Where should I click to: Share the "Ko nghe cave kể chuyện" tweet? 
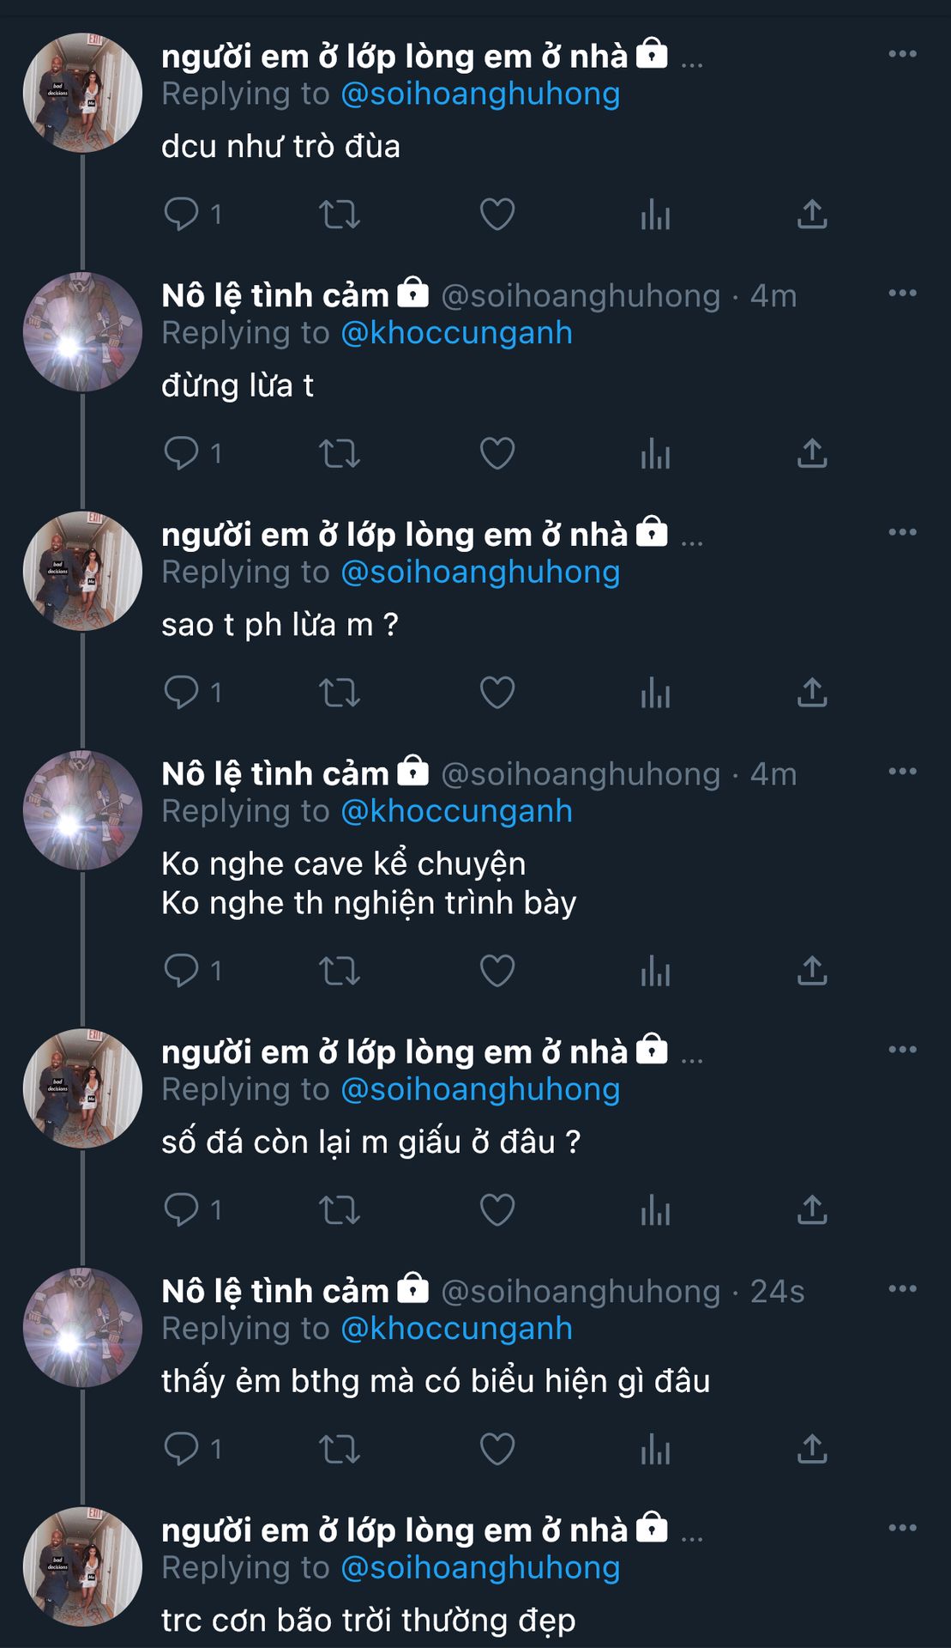pos(812,971)
